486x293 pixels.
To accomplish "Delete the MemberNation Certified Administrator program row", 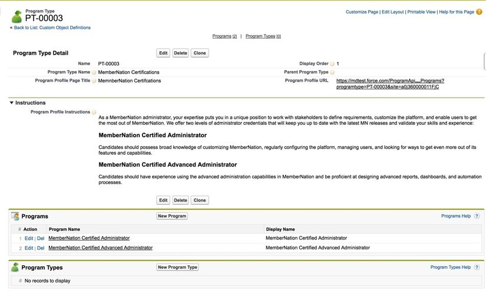I will click(x=41, y=238).
